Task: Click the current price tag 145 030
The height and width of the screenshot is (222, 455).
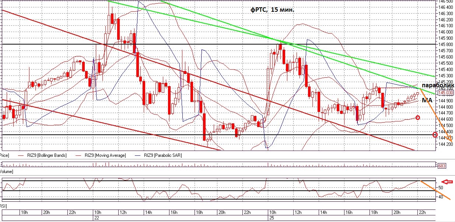Action: [x=445, y=93]
